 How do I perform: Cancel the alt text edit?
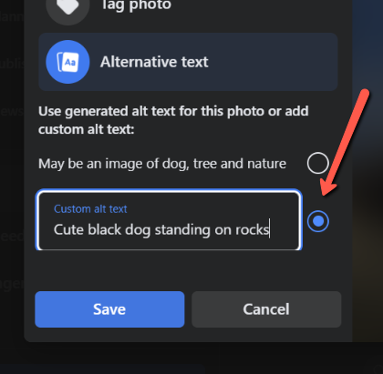266,309
